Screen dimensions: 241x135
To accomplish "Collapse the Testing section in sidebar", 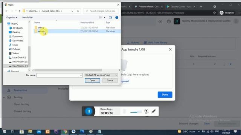I will 4,97.
